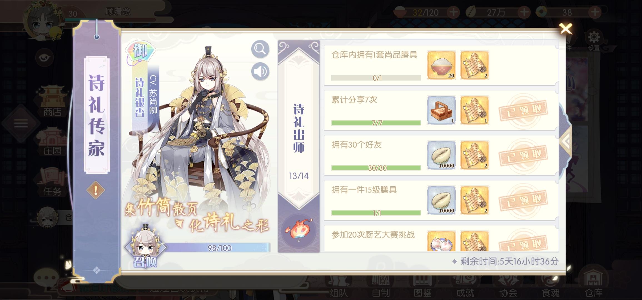The image size is (642, 300).
Task: Tap the food basket reward icon
Action: (441, 110)
